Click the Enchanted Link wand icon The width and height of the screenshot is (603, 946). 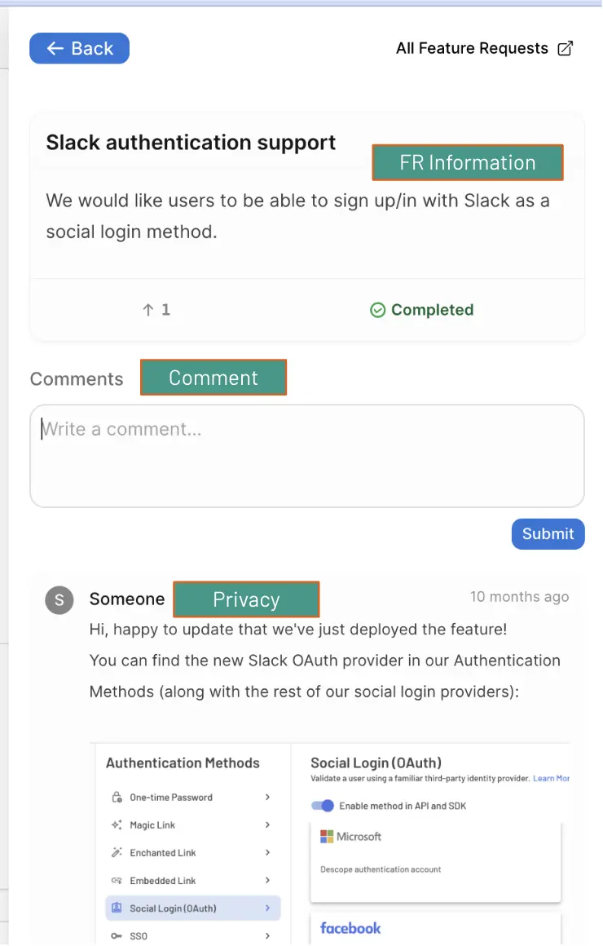click(x=116, y=853)
